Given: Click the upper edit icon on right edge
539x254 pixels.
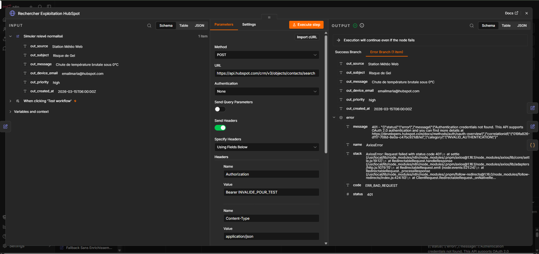Looking at the screenshot, I should pyautogui.click(x=533, y=108).
